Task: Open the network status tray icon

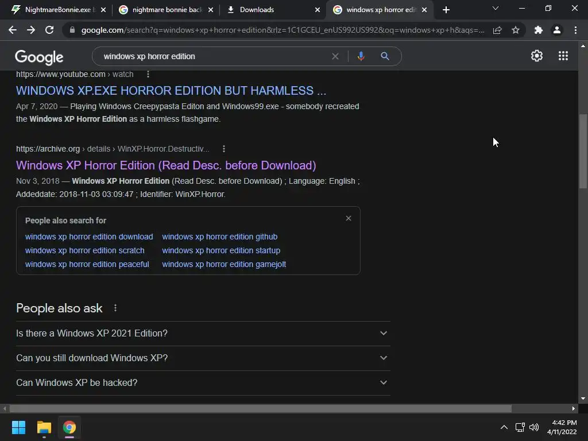Action: click(x=520, y=427)
